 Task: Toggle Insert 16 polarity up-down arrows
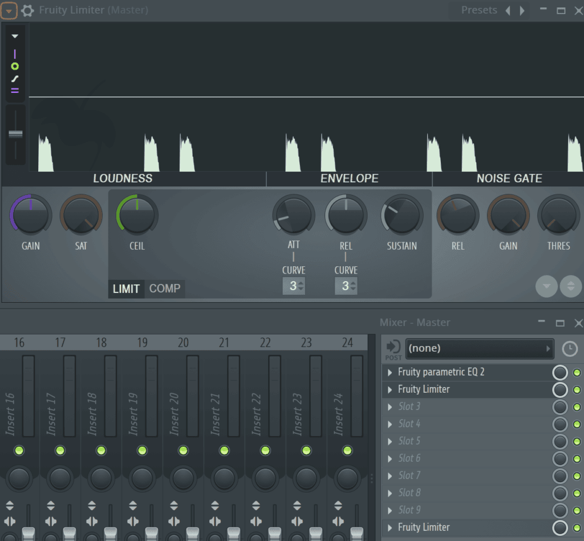[10, 506]
